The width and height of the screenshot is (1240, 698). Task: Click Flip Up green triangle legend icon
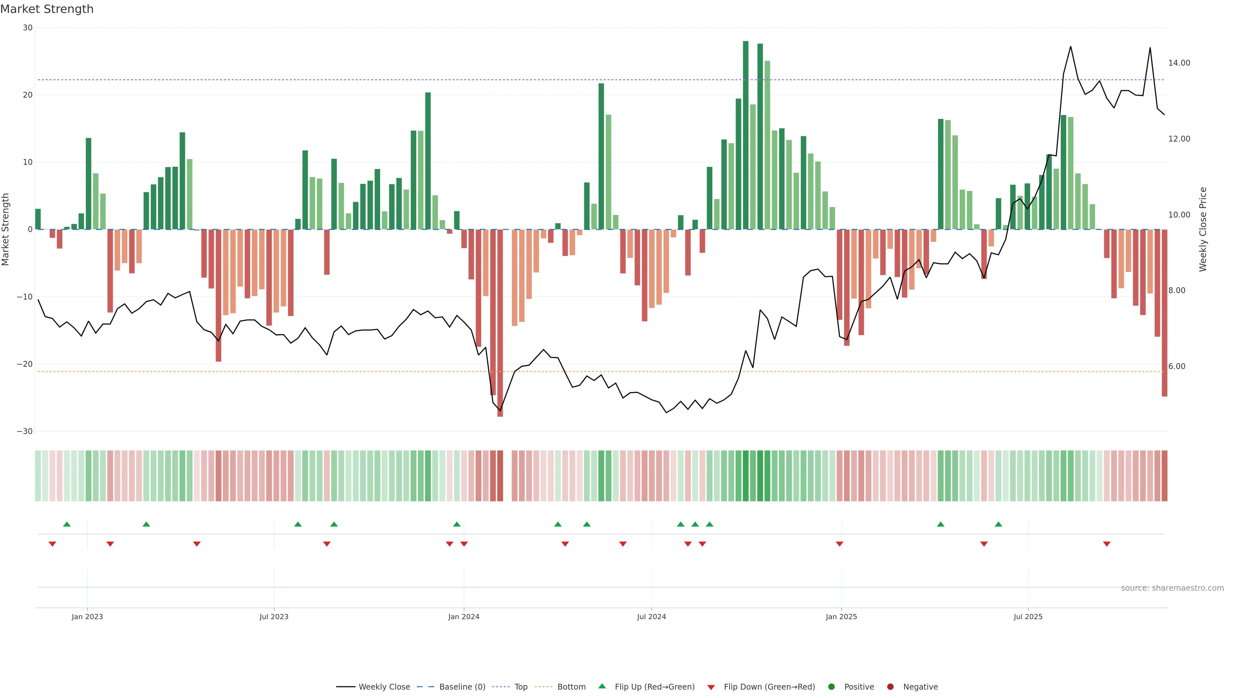(602, 686)
